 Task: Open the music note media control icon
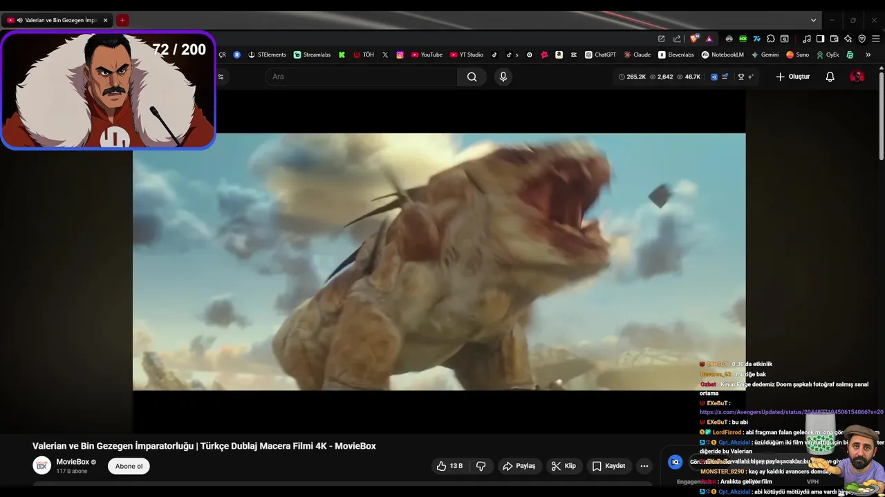click(806, 39)
